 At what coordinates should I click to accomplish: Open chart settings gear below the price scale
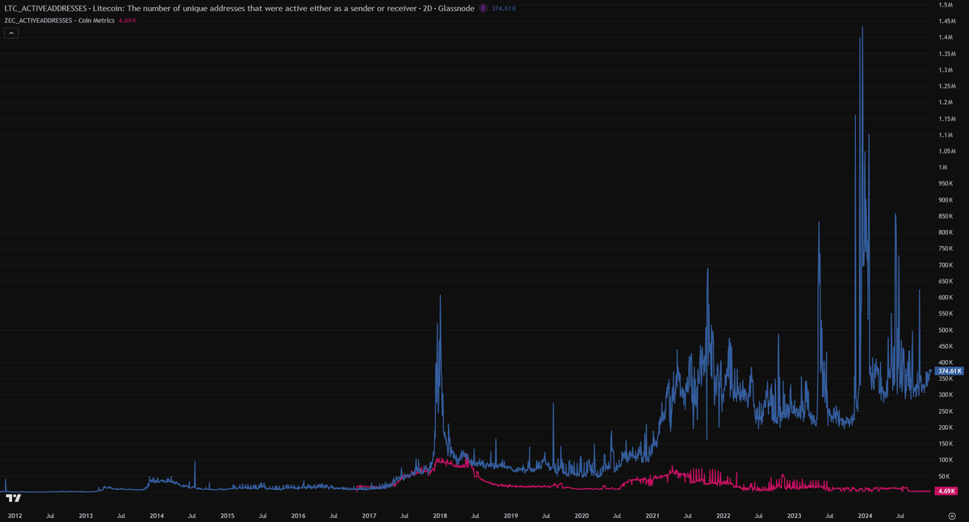click(952, 515)
